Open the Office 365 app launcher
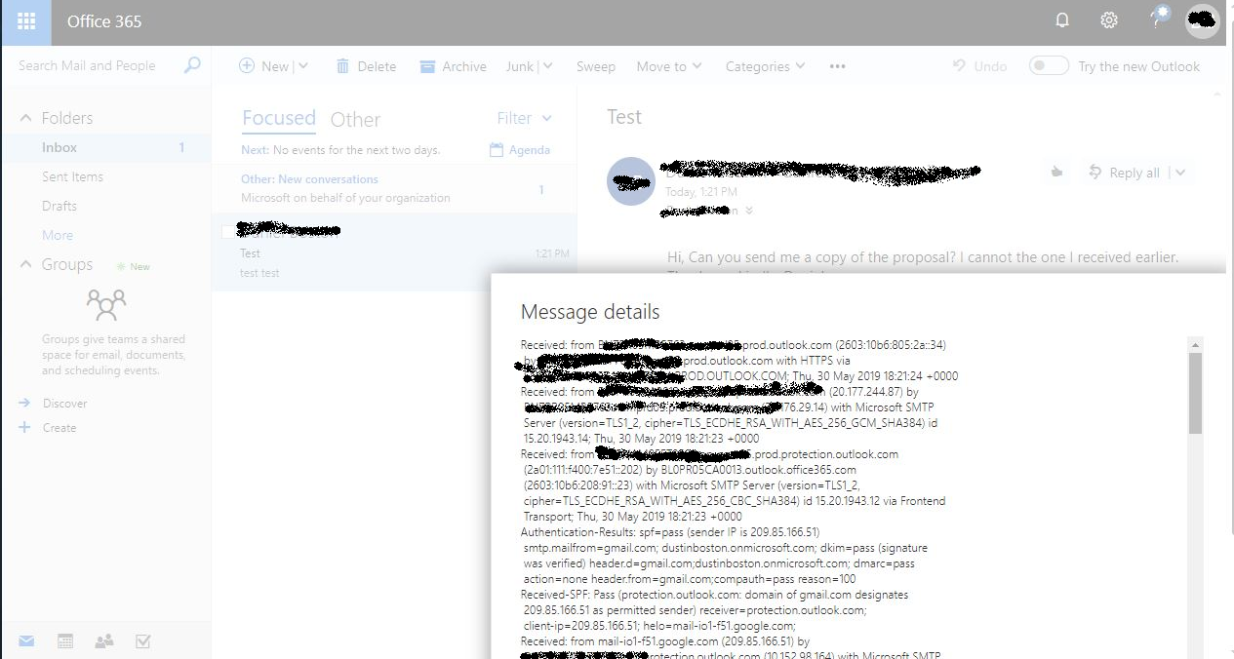1234x659 pixels. [x=26, y=21]
